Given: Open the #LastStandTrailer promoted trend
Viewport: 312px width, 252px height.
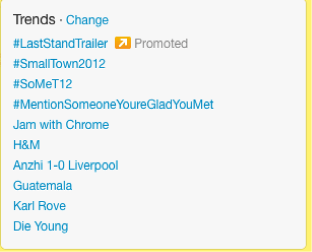Looking at the screenshot, I should click(x=60, y=43).
